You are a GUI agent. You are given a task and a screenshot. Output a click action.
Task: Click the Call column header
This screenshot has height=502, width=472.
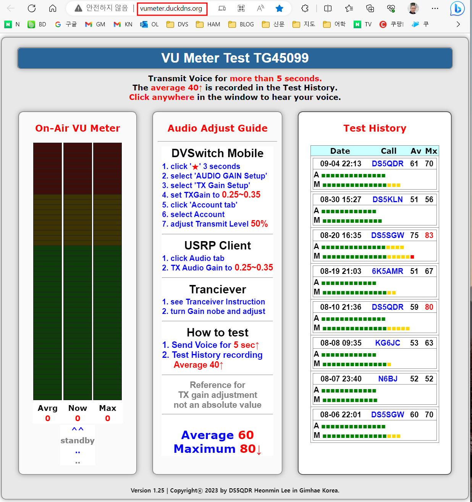[389, 151]
